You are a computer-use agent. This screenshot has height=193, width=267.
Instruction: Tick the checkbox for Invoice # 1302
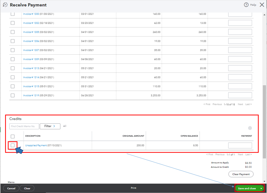(x=13, y=23)
